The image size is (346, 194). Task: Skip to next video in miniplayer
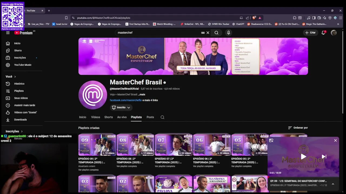click(324, 157)
